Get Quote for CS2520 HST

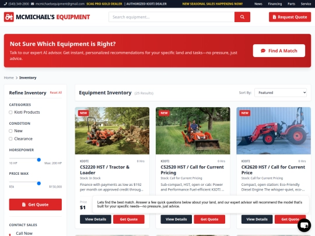pyautogui.click(x=209, y=219)
